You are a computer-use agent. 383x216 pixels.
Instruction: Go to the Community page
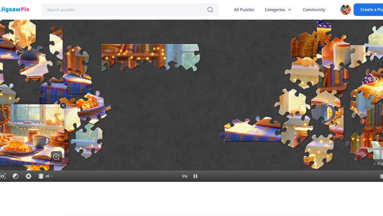(314, 9)
